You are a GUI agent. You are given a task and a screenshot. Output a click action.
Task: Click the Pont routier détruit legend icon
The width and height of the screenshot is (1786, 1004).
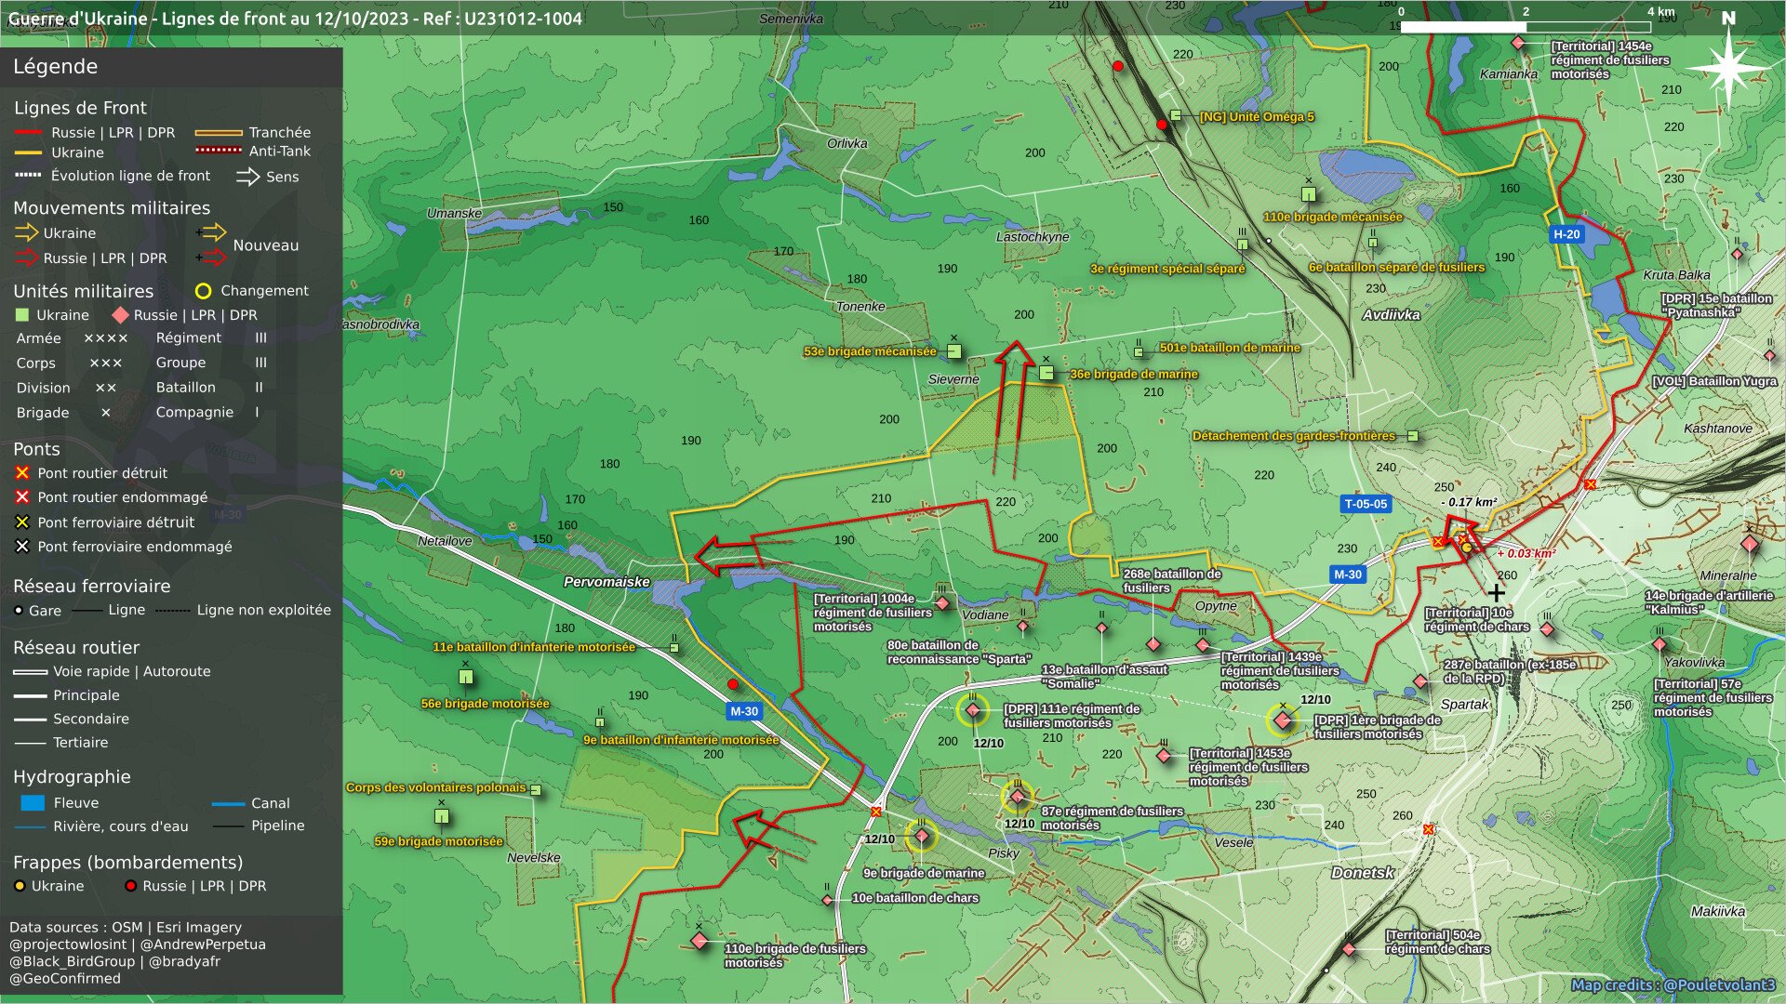(x=22, y=473)
